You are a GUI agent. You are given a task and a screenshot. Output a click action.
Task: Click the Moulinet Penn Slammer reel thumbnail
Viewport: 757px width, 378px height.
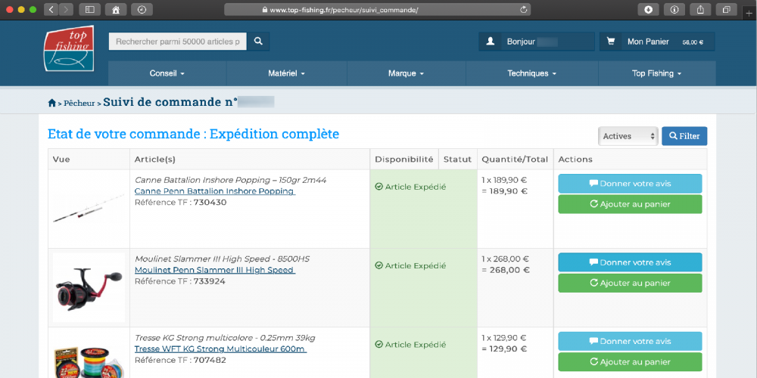tap(89, 287)
